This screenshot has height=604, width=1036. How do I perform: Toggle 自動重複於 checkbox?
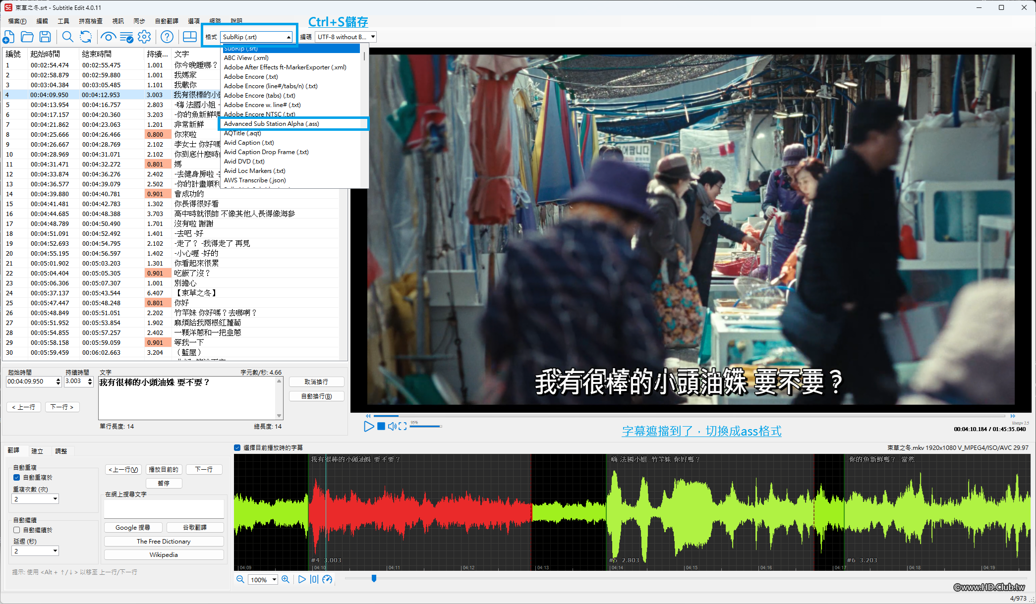[x=17, y=478]
